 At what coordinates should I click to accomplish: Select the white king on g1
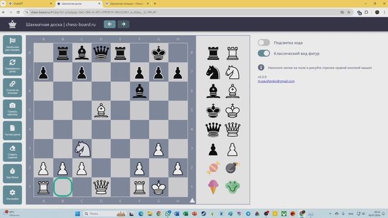click(x=159, y=187)
